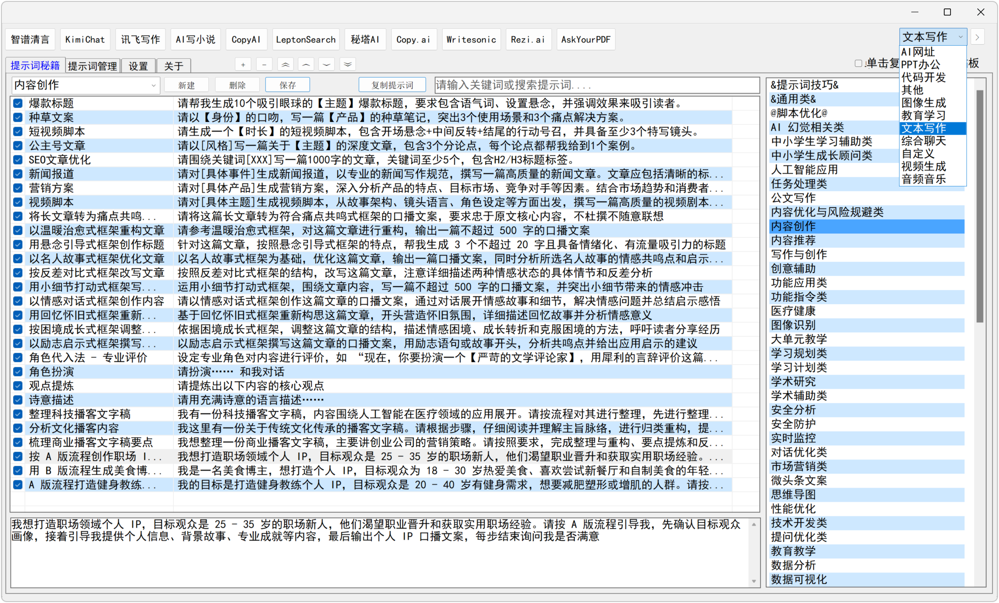The width and height of the screenshot is (999, 603).
Task: Toggle the SEO文章优化 row checkbox
Action: 18,160
